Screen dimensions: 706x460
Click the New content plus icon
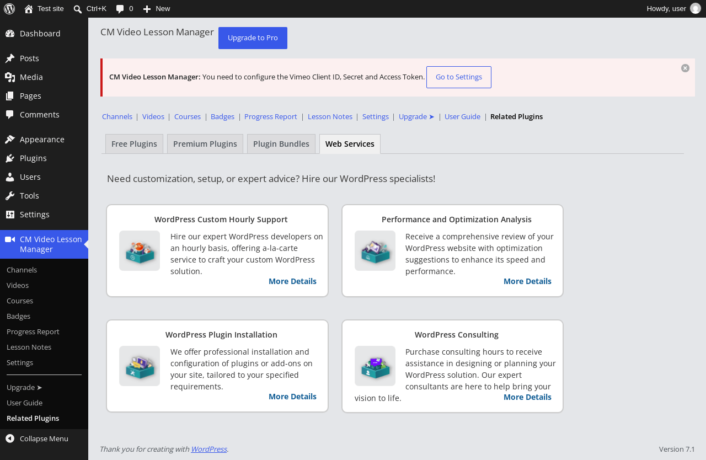tap(147, 9)
